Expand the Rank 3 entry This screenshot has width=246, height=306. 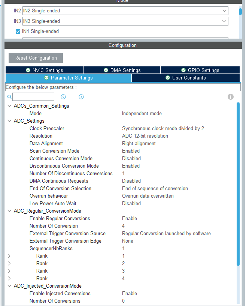click(9, 271)
